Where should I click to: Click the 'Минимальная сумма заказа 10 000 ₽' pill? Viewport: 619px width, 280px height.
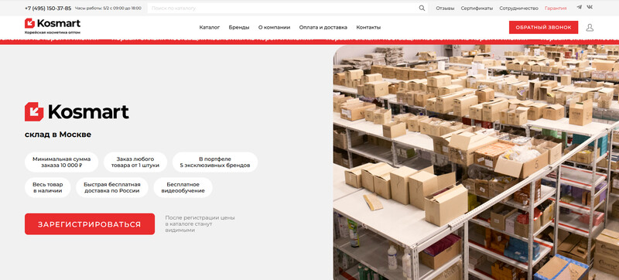pos(62,162)
